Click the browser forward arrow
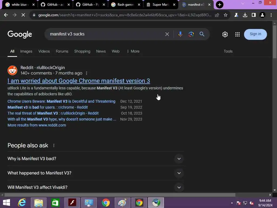 tap(15, 15)
